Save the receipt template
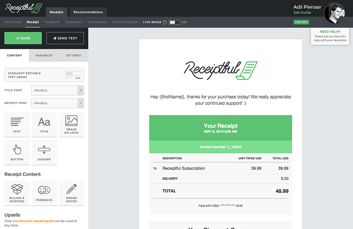The image size is (353, 229). point(23,38)
